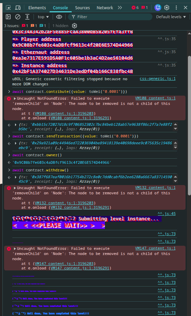Viewport: 191px width, 316px height.
Task: Toggle the console sidebar icon
Action: pyautogui.click(x=8, y=17)
